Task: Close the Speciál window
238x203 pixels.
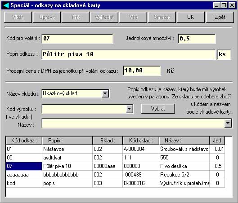Action: pos(232,5)
